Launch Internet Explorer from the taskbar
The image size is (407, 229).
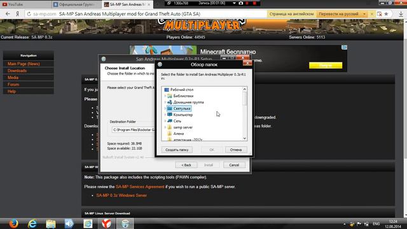click(x=32, y=223)
